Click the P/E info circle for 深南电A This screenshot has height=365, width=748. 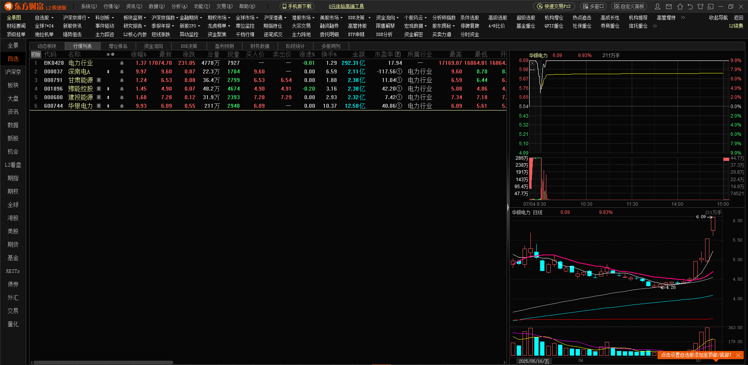(399, 72)
